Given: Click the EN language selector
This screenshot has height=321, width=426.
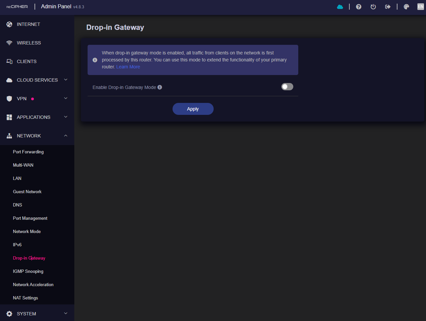Looking at the screenshot, I should pos(420,7).
